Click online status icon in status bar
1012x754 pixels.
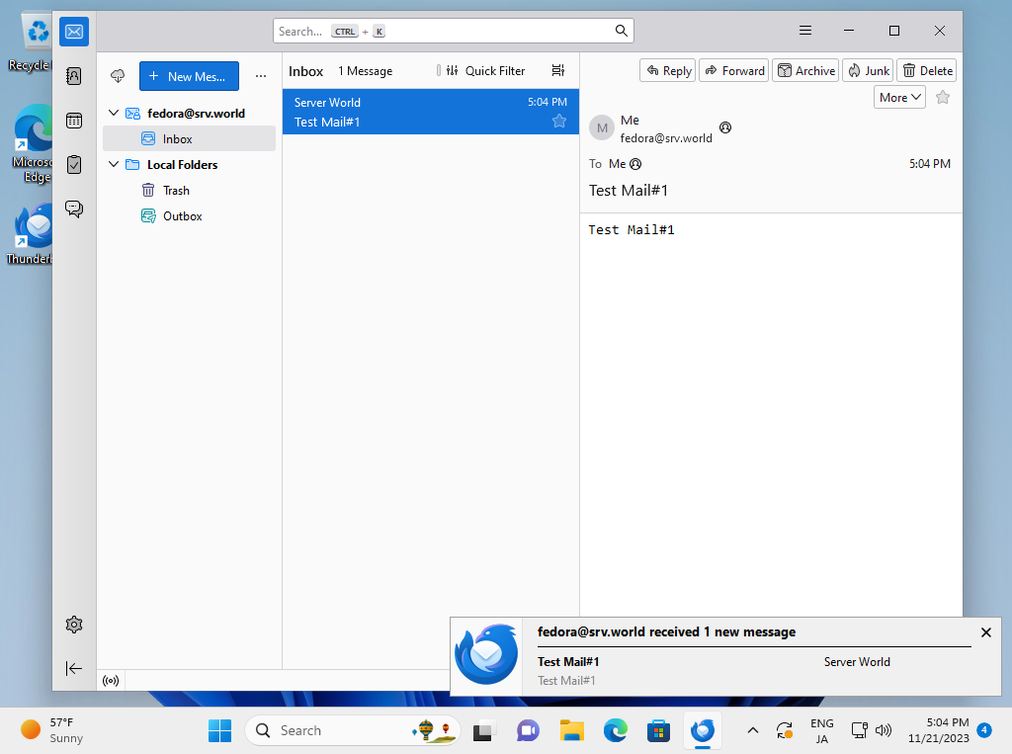(111, 681)
